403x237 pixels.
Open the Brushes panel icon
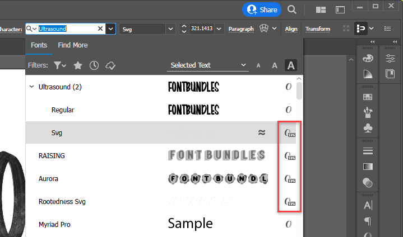click(368, 112)
